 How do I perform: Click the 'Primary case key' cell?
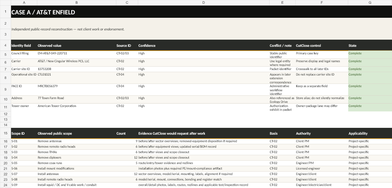(x=322, y=55)
